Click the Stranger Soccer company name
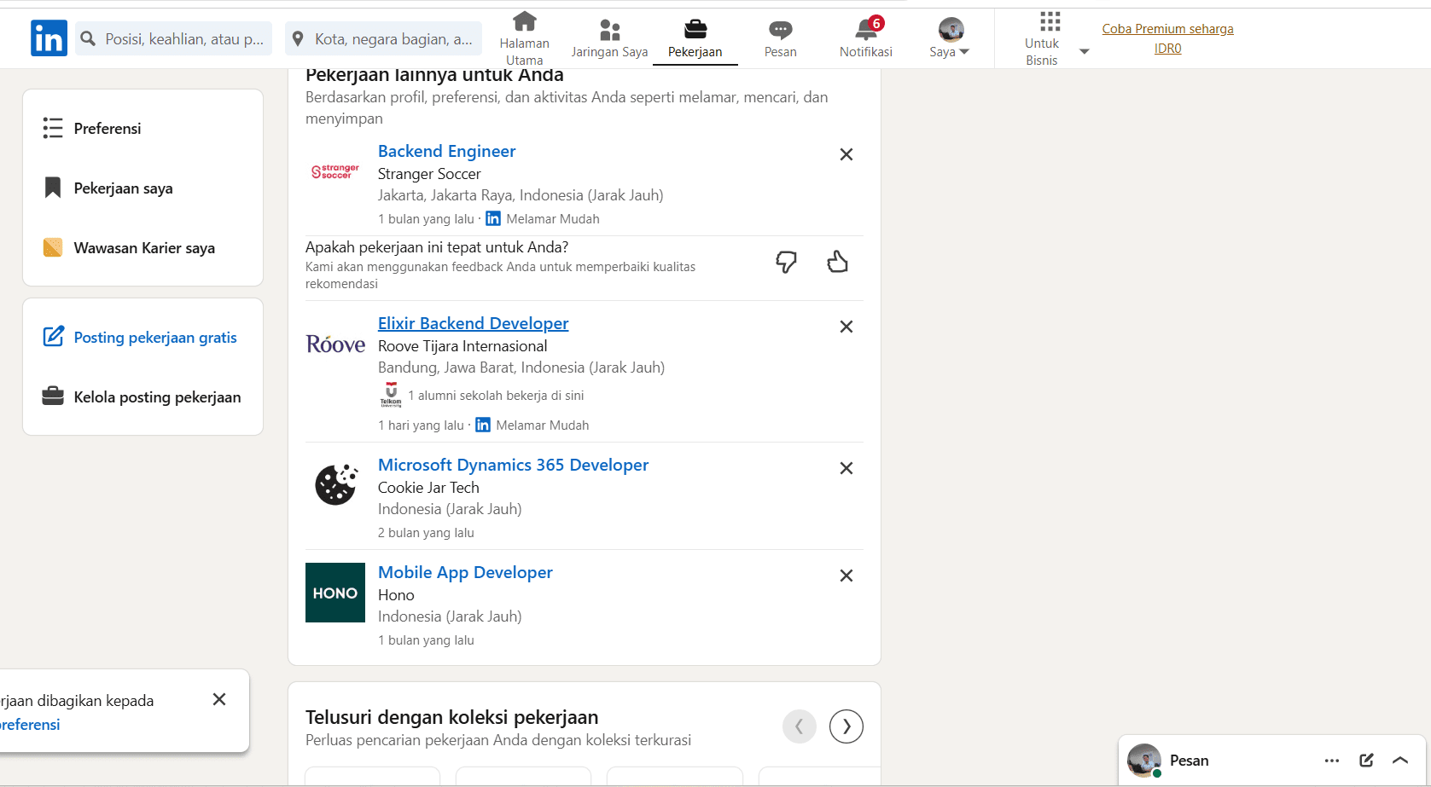This screenshot has height=787, width=1431. coord(429,174)
